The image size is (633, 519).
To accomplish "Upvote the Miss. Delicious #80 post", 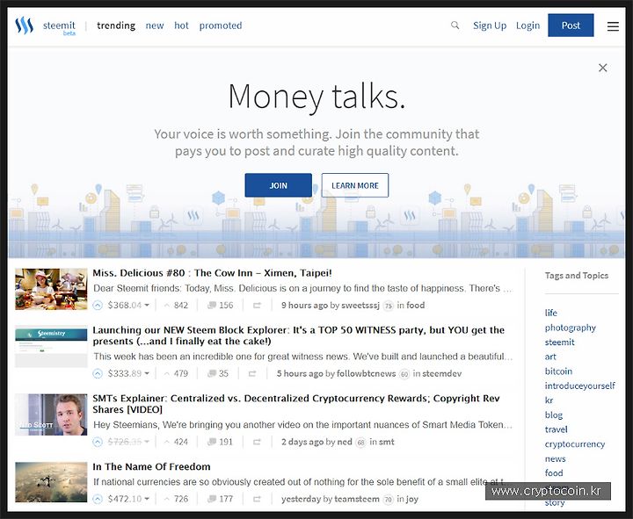I will [98, 306].
